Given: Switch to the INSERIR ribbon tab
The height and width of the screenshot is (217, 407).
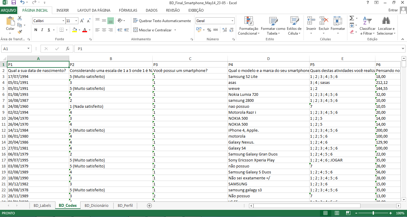Looking at the screenshot, I should click(x=63, y=10).
